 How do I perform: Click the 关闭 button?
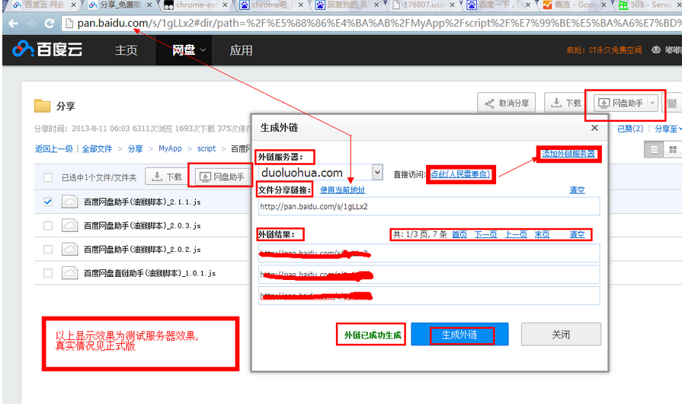[561, 334]
